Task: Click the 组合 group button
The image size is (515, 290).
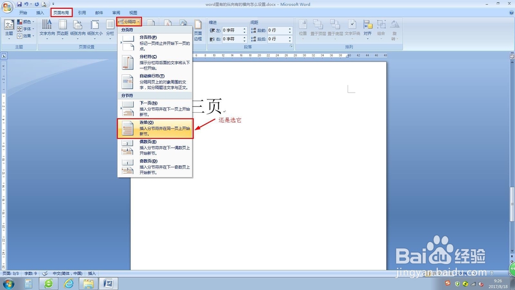Action: (x=381, y=29)
